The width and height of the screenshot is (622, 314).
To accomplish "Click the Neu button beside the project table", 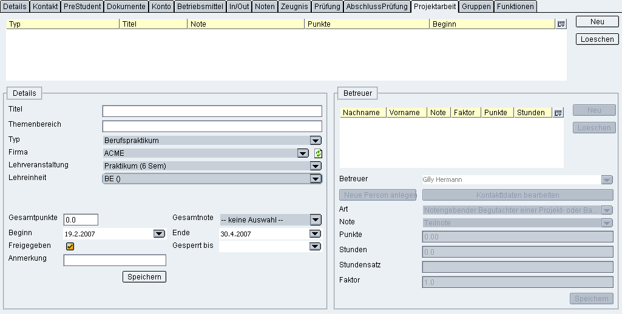I will [597, 22].
